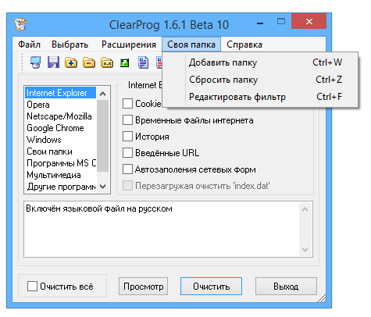Select Мультимедиа in the list
This screenshot has width=371, height=317.
60,175
